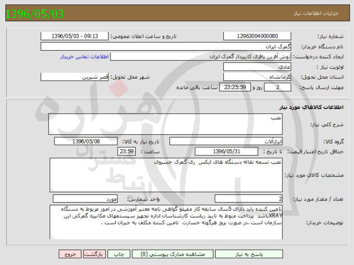Click the time field 23:59
The image size is (354, 265).
(127, 151)
